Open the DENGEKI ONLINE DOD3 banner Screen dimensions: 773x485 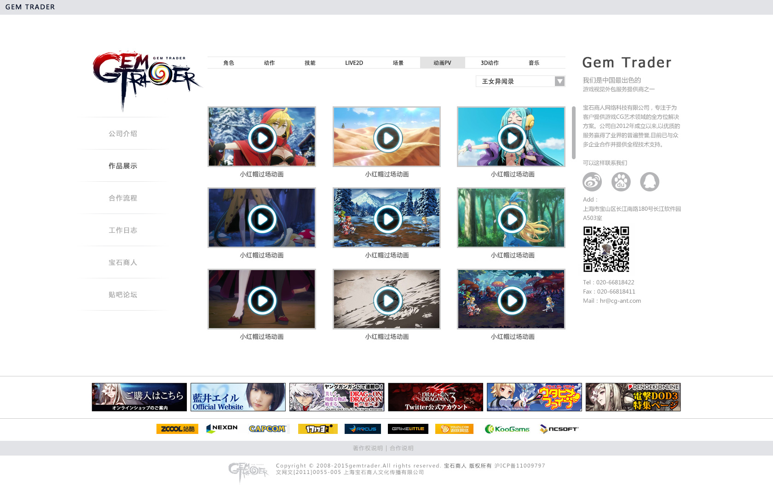pyautogui.click(x=633, y=397)
